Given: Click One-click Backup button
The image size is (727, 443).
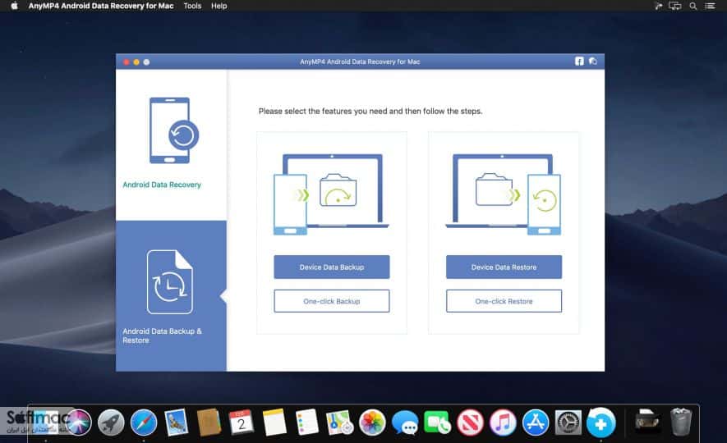Looking at the screenshot, I should click(x=332, y=301).
